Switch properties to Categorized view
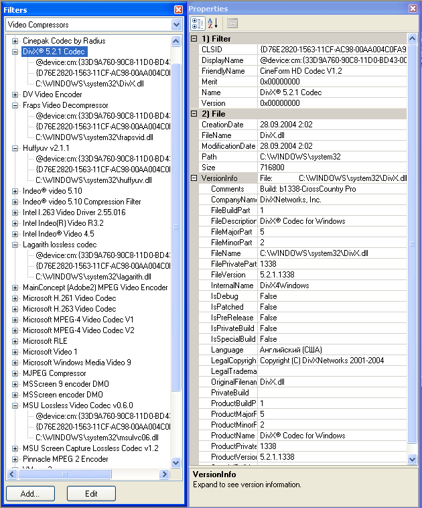Screen dimensions: 422x508 pos(197,23)
